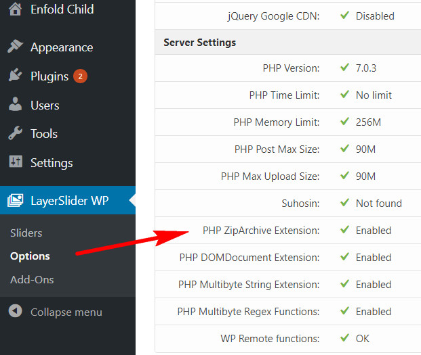Click the Enfold Child home icon
This screenshot has height=355, width=421.
coord(15,10)
